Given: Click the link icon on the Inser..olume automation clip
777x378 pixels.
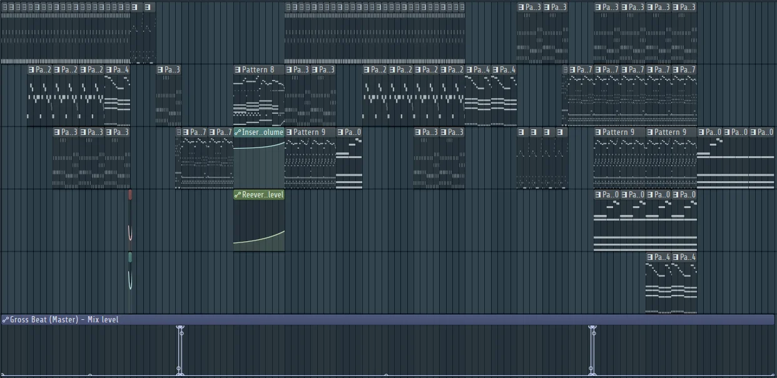Looking at the screenshot, I should click(236, 132).
